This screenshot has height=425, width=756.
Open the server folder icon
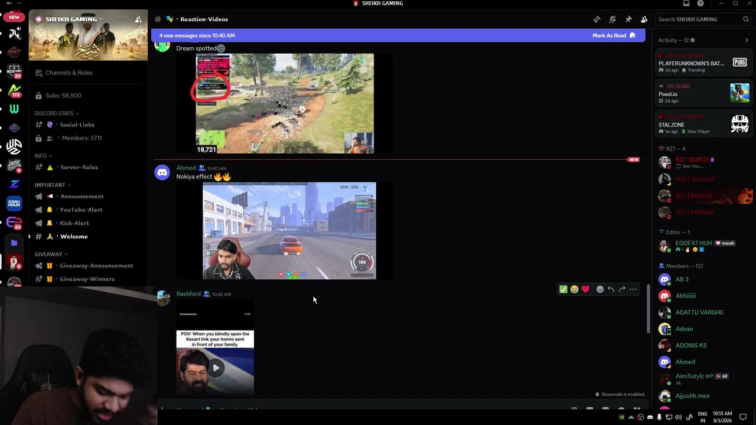point(14,243)
